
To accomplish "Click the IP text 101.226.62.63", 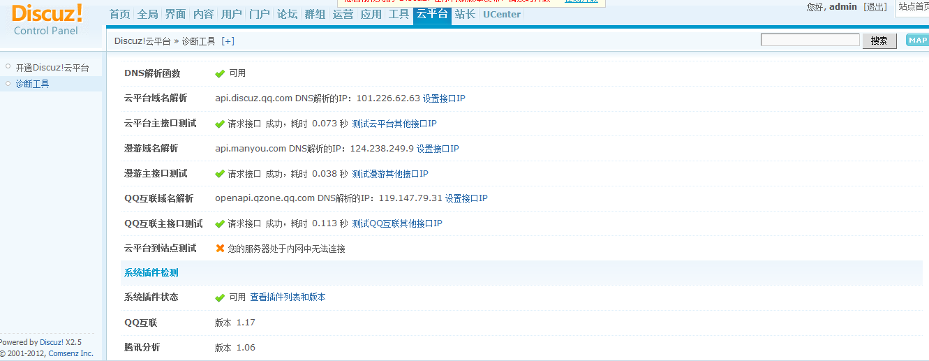I will pyautogui.click(x=388, y=98).
